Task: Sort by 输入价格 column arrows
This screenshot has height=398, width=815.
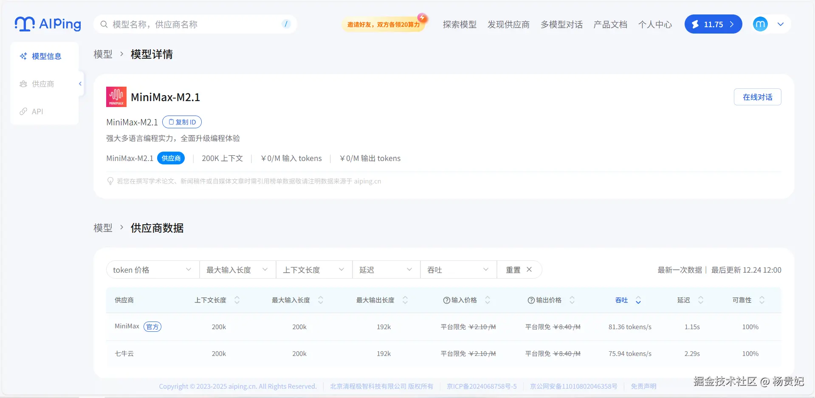Action: click(488, 300)
